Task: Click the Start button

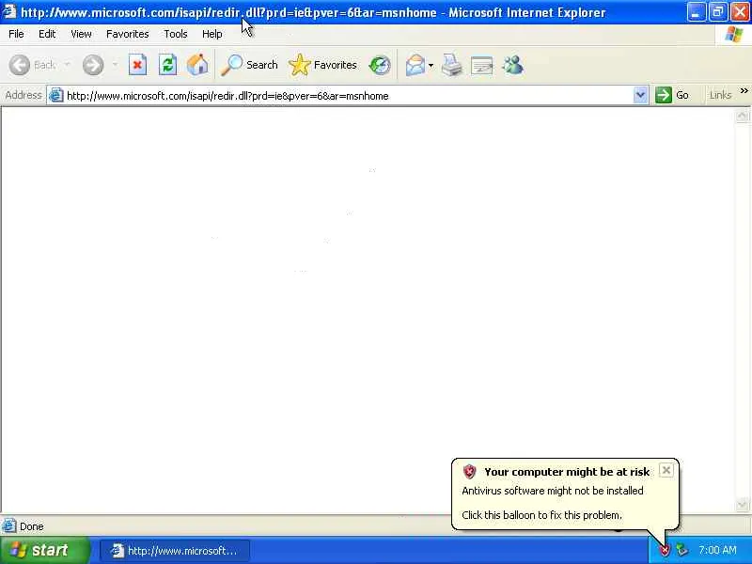Action: tap(45, 550)
